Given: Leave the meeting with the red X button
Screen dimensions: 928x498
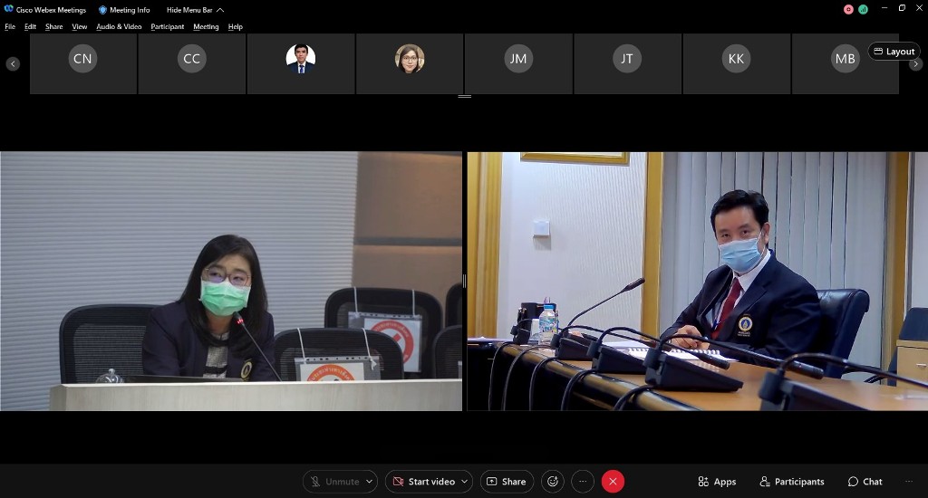Looking at the screenshot, I should [x=613, y=482].
